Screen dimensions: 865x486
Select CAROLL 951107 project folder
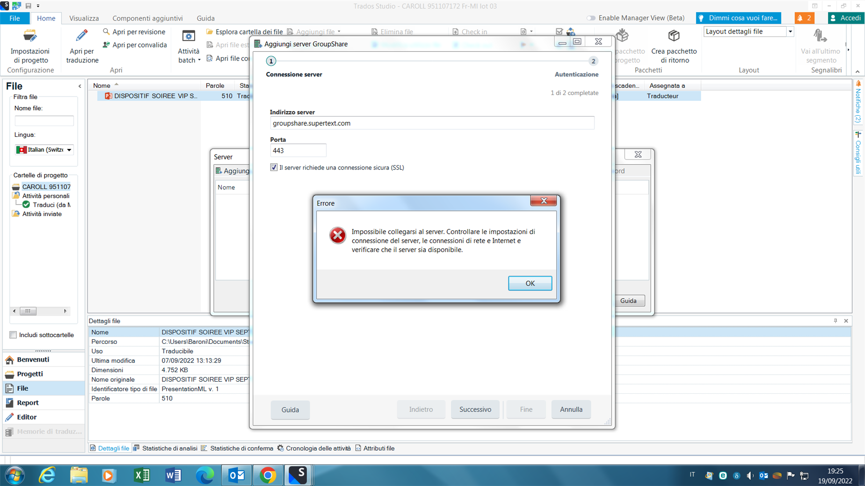[x=42, y=187]
